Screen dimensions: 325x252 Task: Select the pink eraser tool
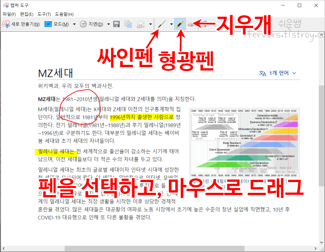pyautogui.click(x=191, y=25)
